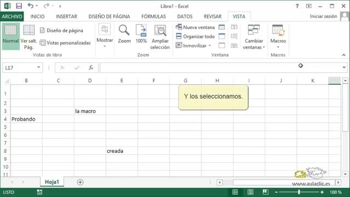
Task: Zoom in with the plus button
Action: pyautogui.click(x=322, y=192)
